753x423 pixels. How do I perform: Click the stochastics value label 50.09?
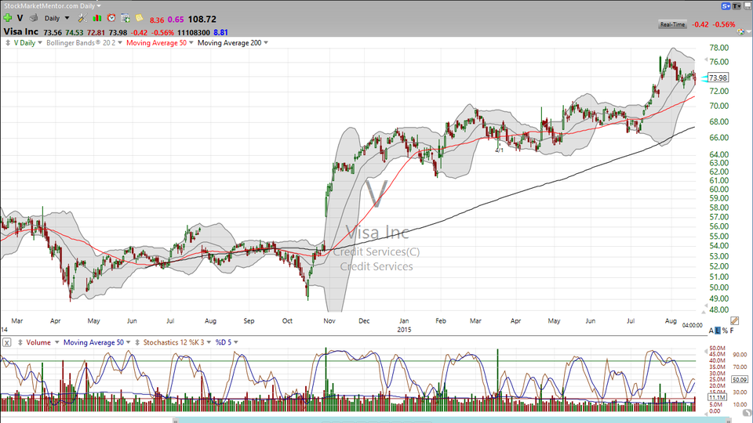tap(740, 379)
